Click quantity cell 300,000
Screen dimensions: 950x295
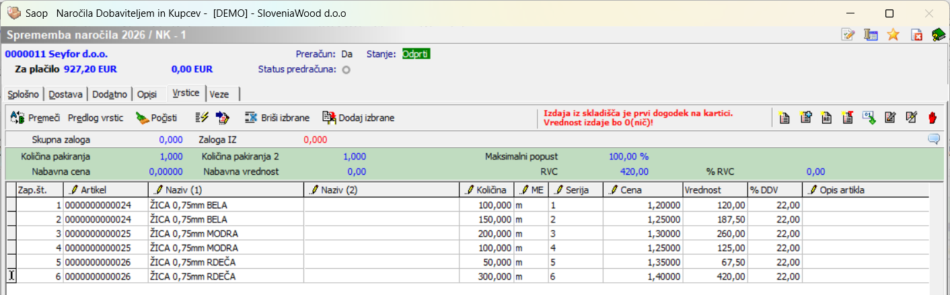486,275
